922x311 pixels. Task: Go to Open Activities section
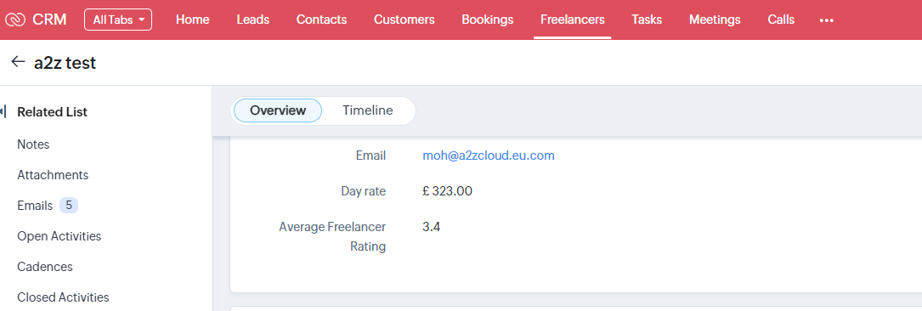point(59,236)
